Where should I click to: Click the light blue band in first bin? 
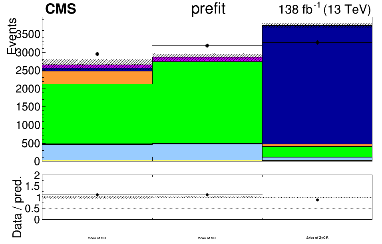pyautogui.click(x=97, y=152)
